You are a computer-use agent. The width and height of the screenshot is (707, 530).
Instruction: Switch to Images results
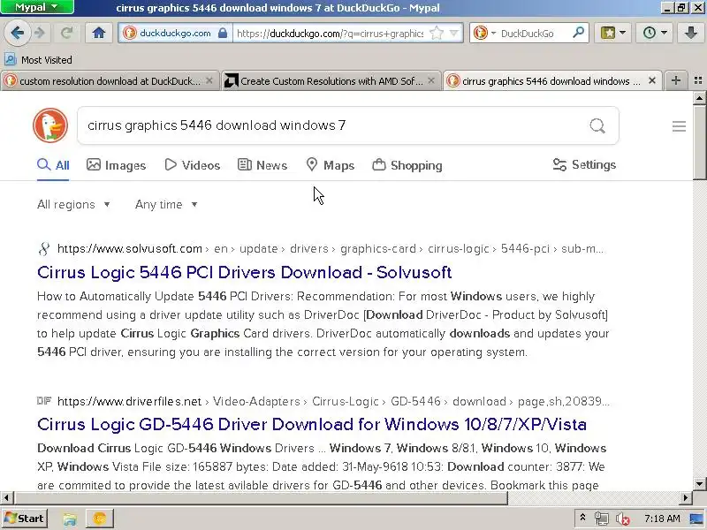point(117,165)
